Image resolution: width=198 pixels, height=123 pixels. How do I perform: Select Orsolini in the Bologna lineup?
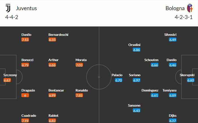(134, 45)
